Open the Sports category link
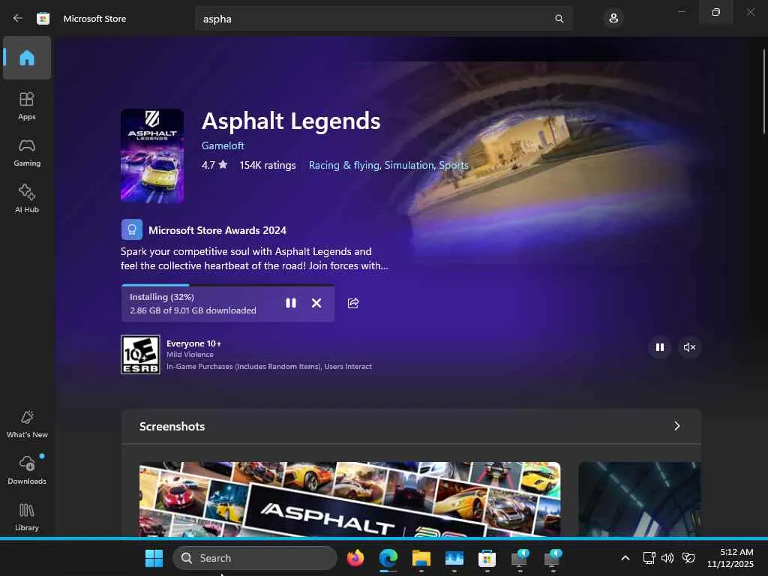The height and width of the screenshot is (576, 768). 454,165
